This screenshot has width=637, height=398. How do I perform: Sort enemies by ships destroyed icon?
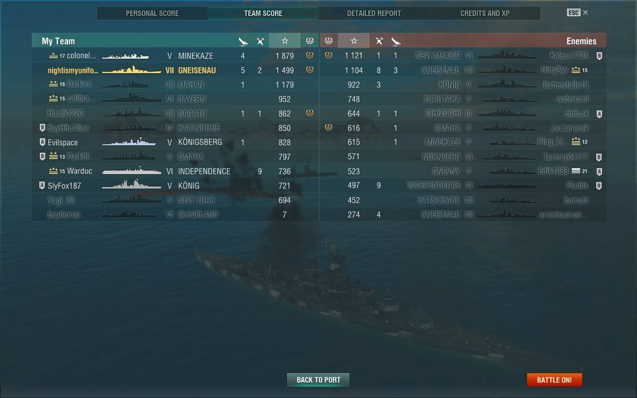coord(396,41)
